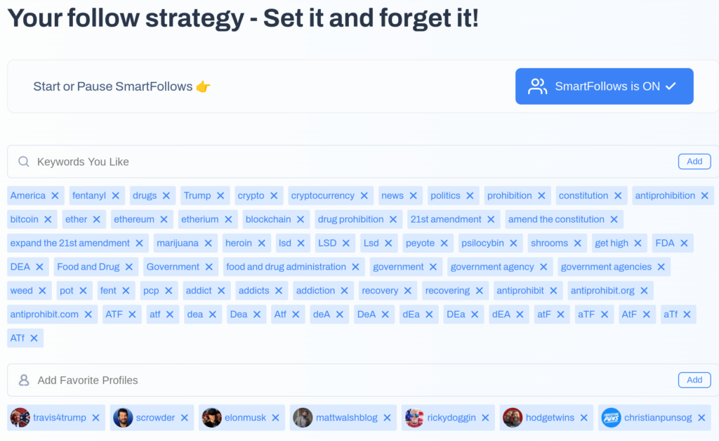Toggle the SmartFollows is ON button
Screen dimensions: 719x441
604,86
